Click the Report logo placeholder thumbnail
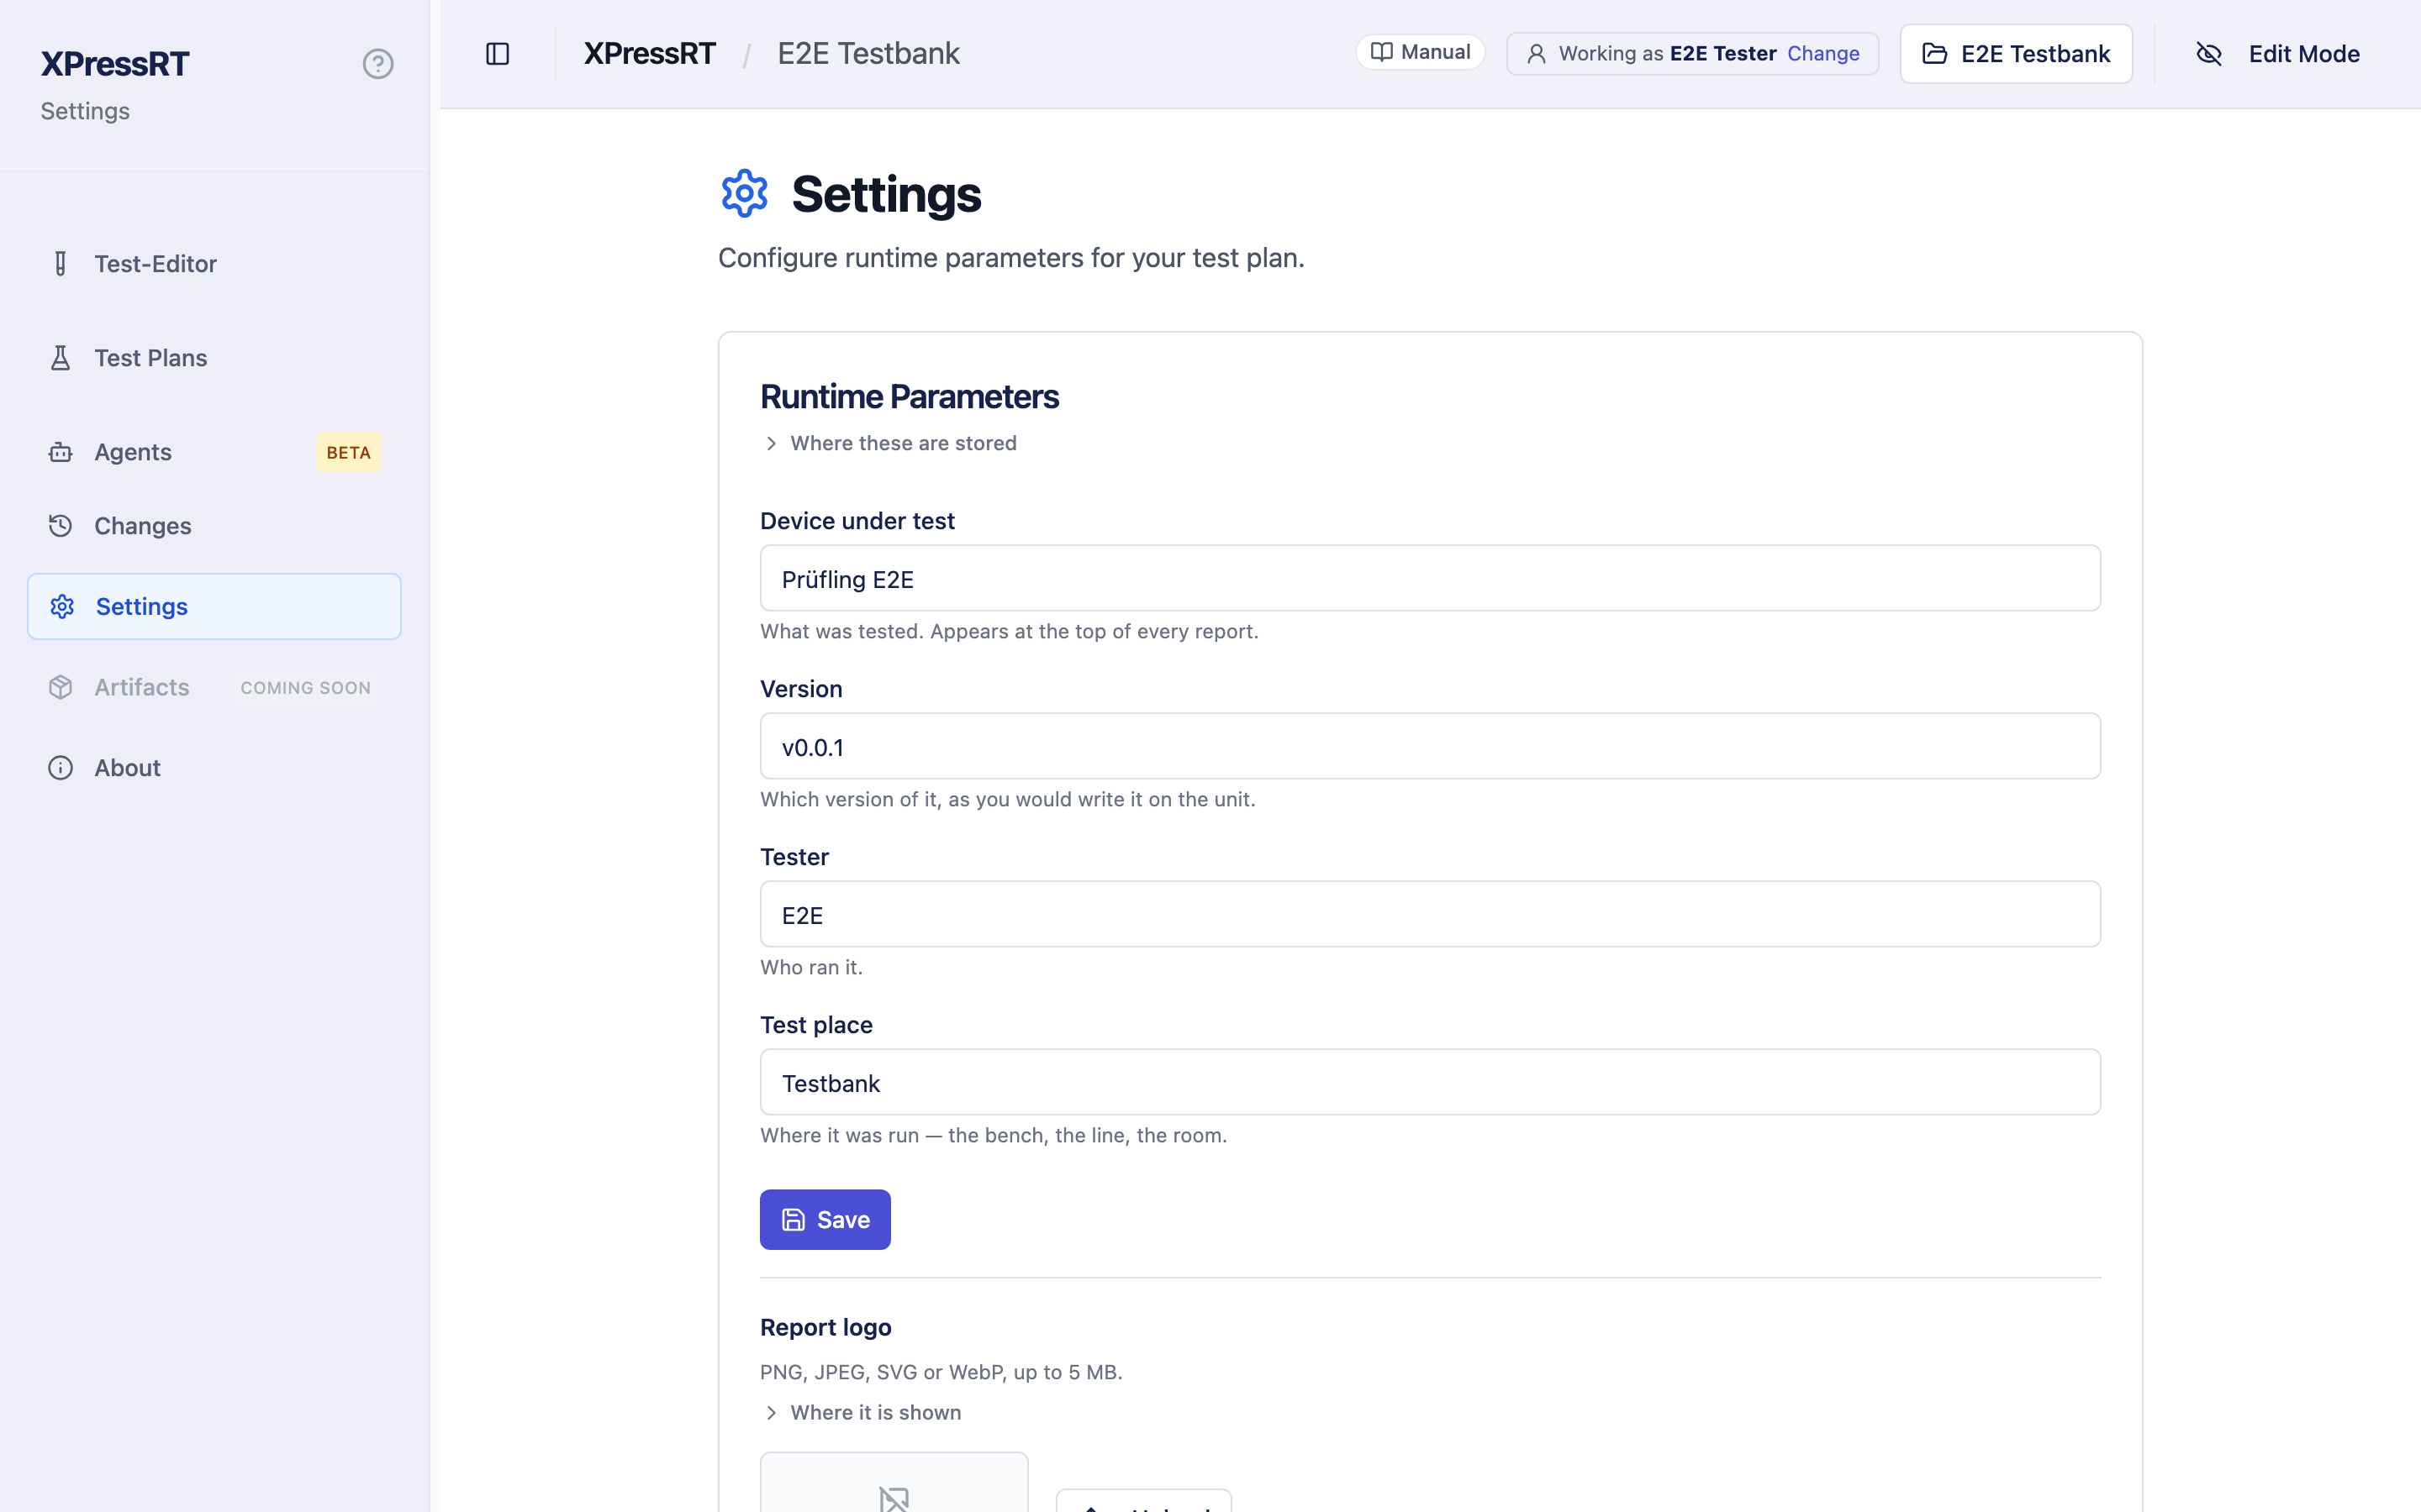This screenshot has height=1512, width=2421. pyautogui.click(x=894, y=1482)
